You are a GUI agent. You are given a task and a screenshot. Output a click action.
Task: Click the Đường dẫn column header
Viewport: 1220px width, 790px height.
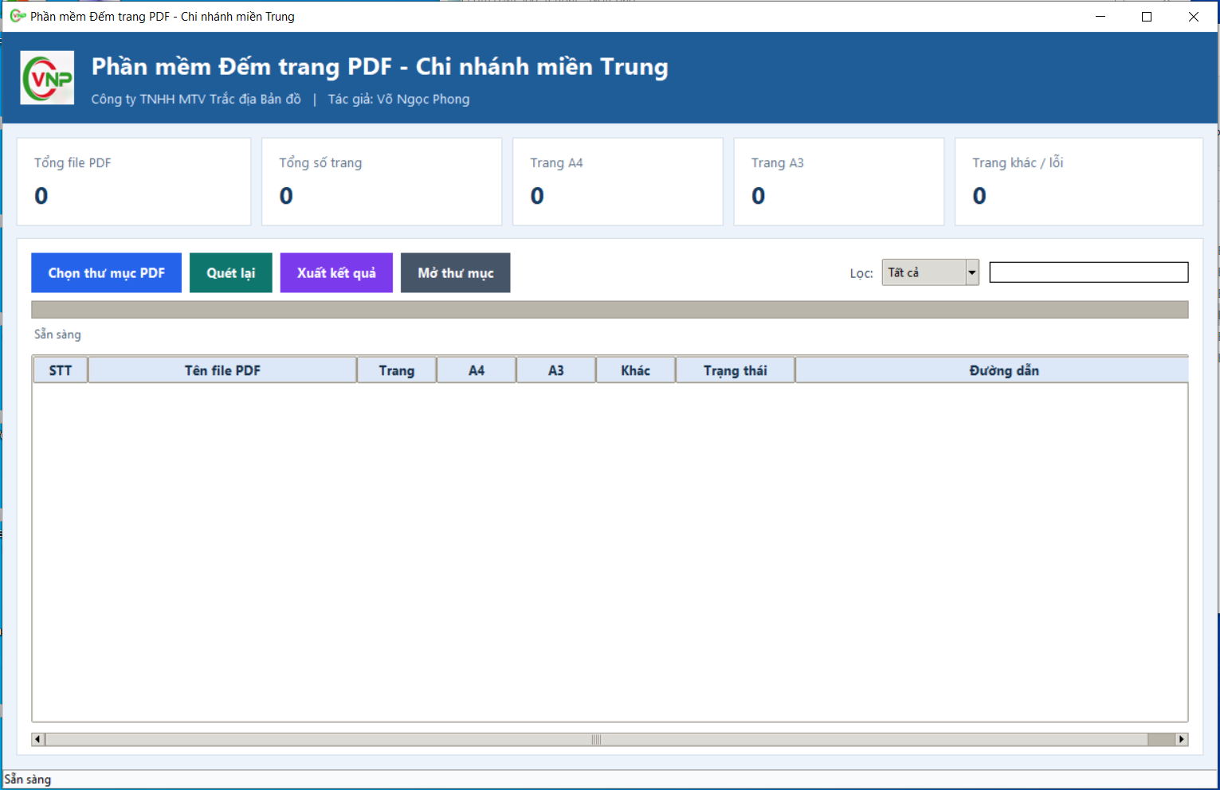[992, 370]
